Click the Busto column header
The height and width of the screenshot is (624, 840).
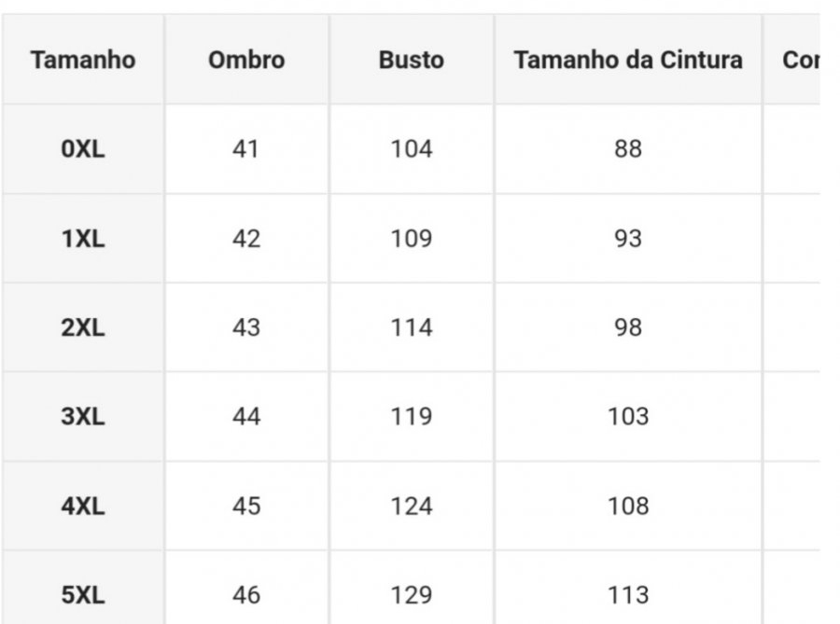[412, 60]
